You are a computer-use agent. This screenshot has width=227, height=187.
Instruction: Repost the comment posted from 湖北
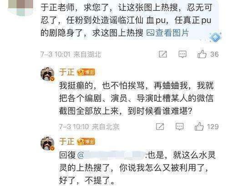click(x=163, y=54)
